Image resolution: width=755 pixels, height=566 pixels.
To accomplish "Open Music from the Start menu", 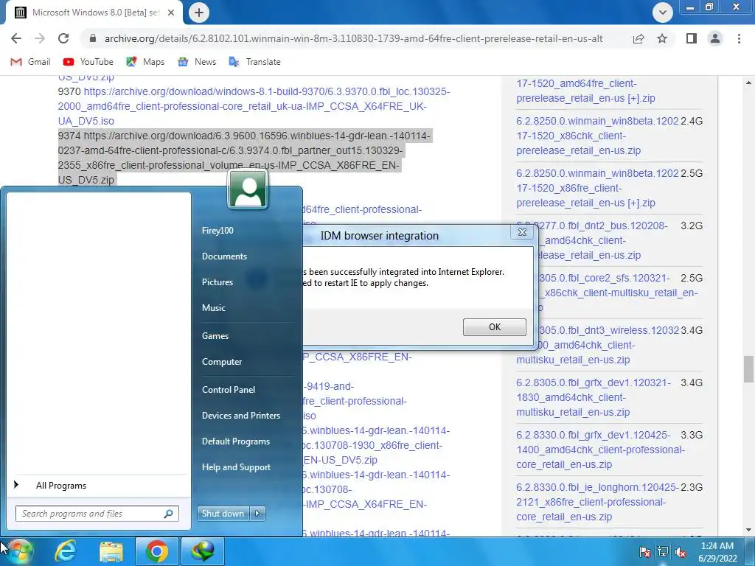I will [214, 308].
